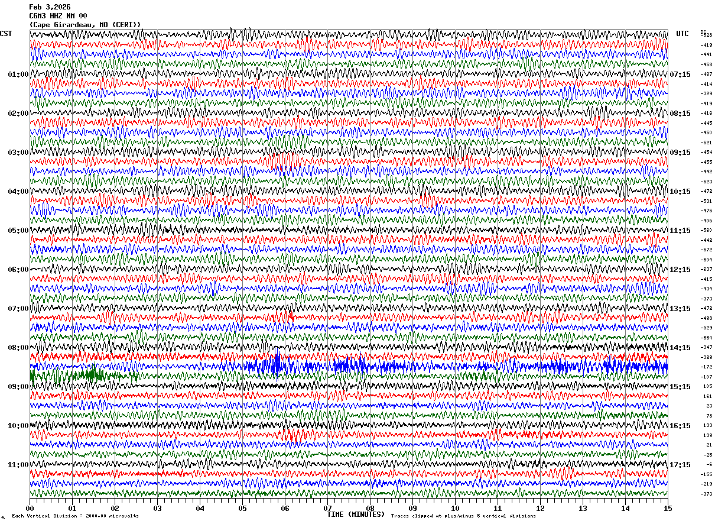
Task: Click the DC offset value -560
Action: tap(706, 230)
